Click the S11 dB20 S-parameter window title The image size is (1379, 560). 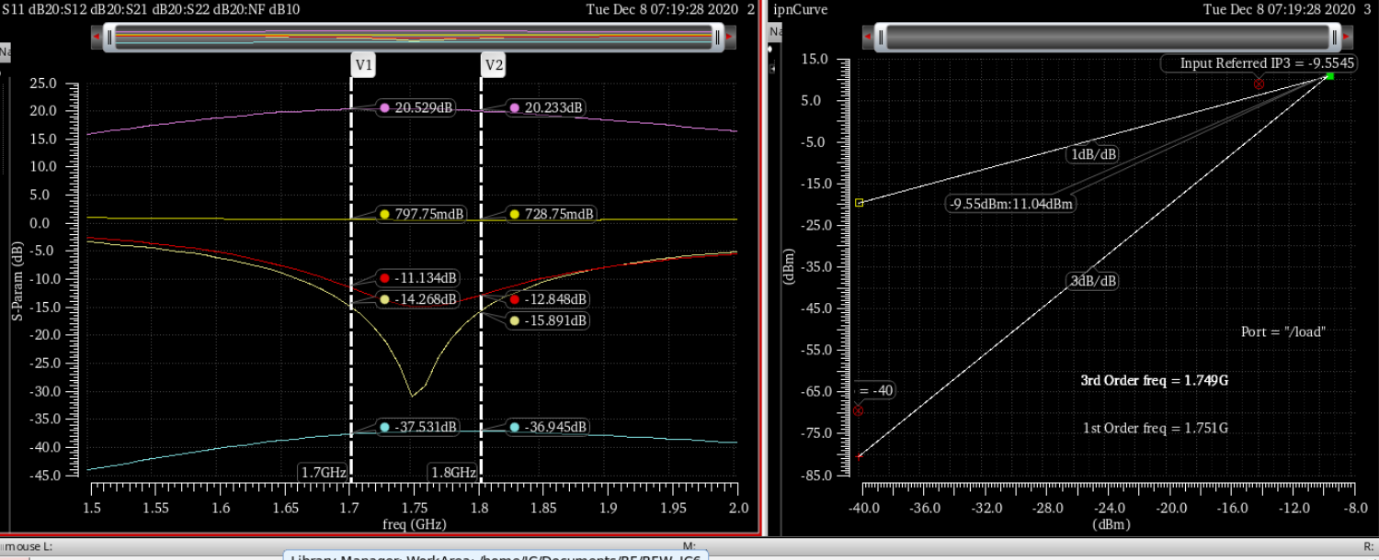pyautogui.click(x=150, y=9)
